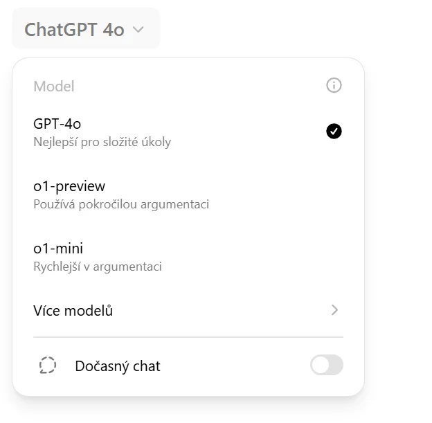Choose the o1-preview model
Screen dimensions: 432x423
tap(188, 195)
